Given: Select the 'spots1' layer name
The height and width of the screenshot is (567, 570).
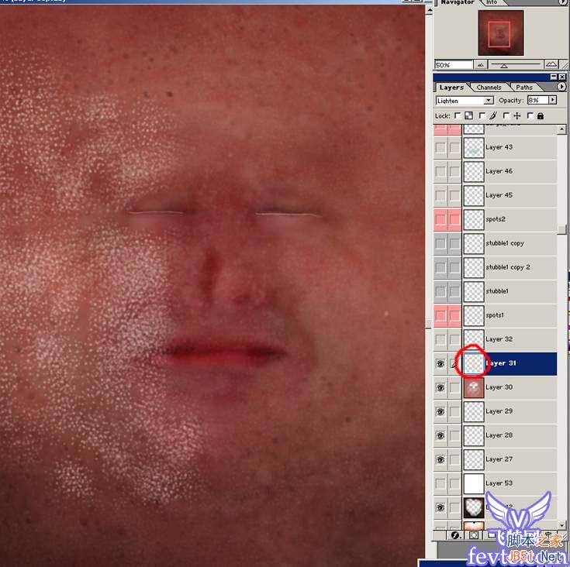Looking at the screenshot, I should pos(495,315).
